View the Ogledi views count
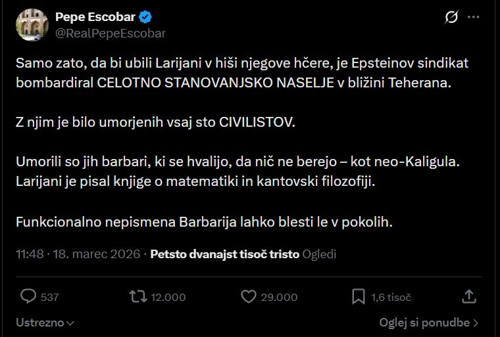 coord(319,254)
